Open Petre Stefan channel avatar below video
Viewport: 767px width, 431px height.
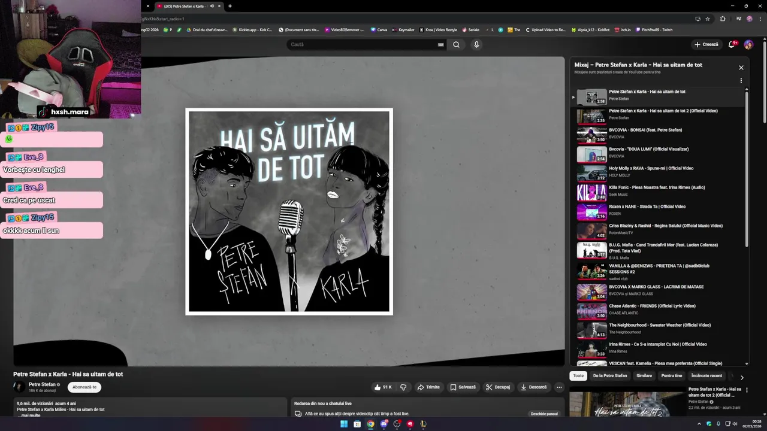pos(20,387)
